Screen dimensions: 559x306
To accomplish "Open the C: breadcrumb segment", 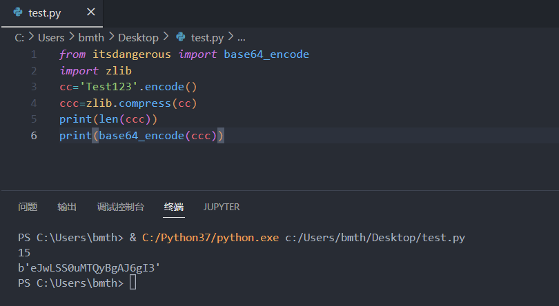I will click(x=19, y=37).
